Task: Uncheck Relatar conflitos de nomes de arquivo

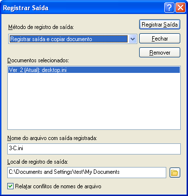Action: (x=11, y=186)
